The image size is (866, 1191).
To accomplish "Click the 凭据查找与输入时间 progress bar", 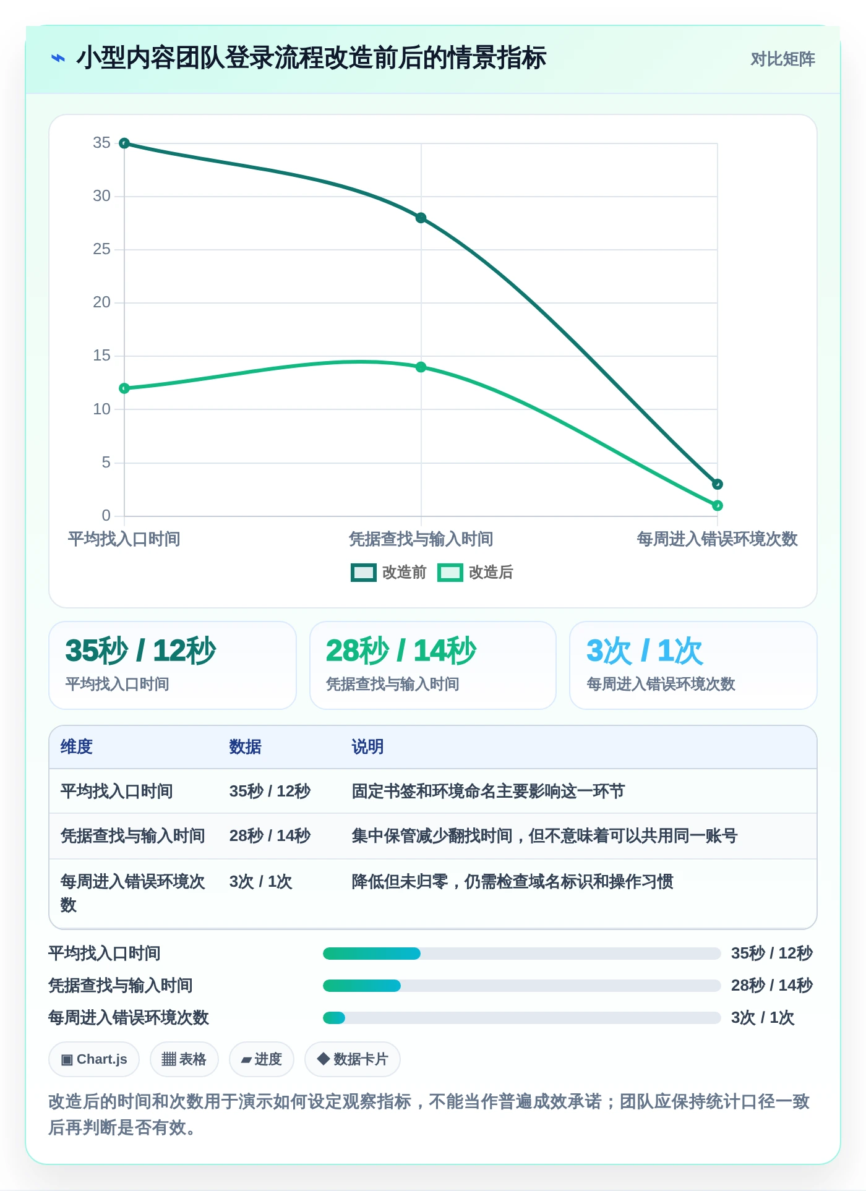I will tap(522, 986).
